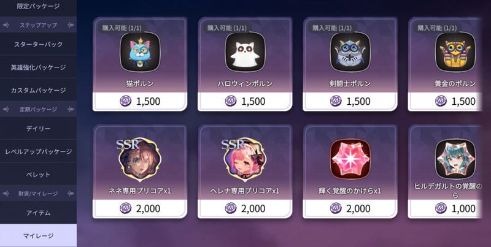Open the デイリー package tab
Image resolution: width=491 pixels, height=247 pixels.
[38, 129]
